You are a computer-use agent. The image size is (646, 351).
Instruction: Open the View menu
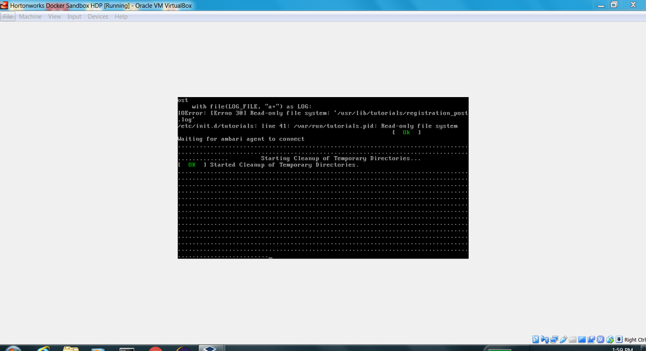pos(54,16)
